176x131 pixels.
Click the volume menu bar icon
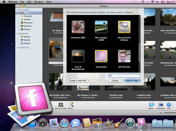click(x=157, y=2)
